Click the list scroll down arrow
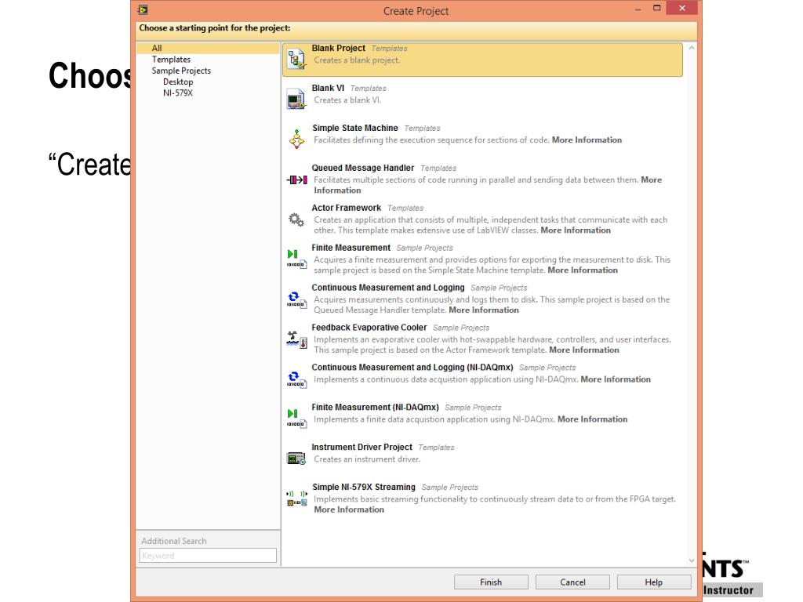 click(692, 560)
